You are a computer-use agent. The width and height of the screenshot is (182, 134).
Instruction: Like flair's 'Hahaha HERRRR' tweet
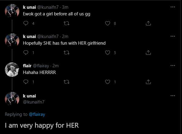107,82
